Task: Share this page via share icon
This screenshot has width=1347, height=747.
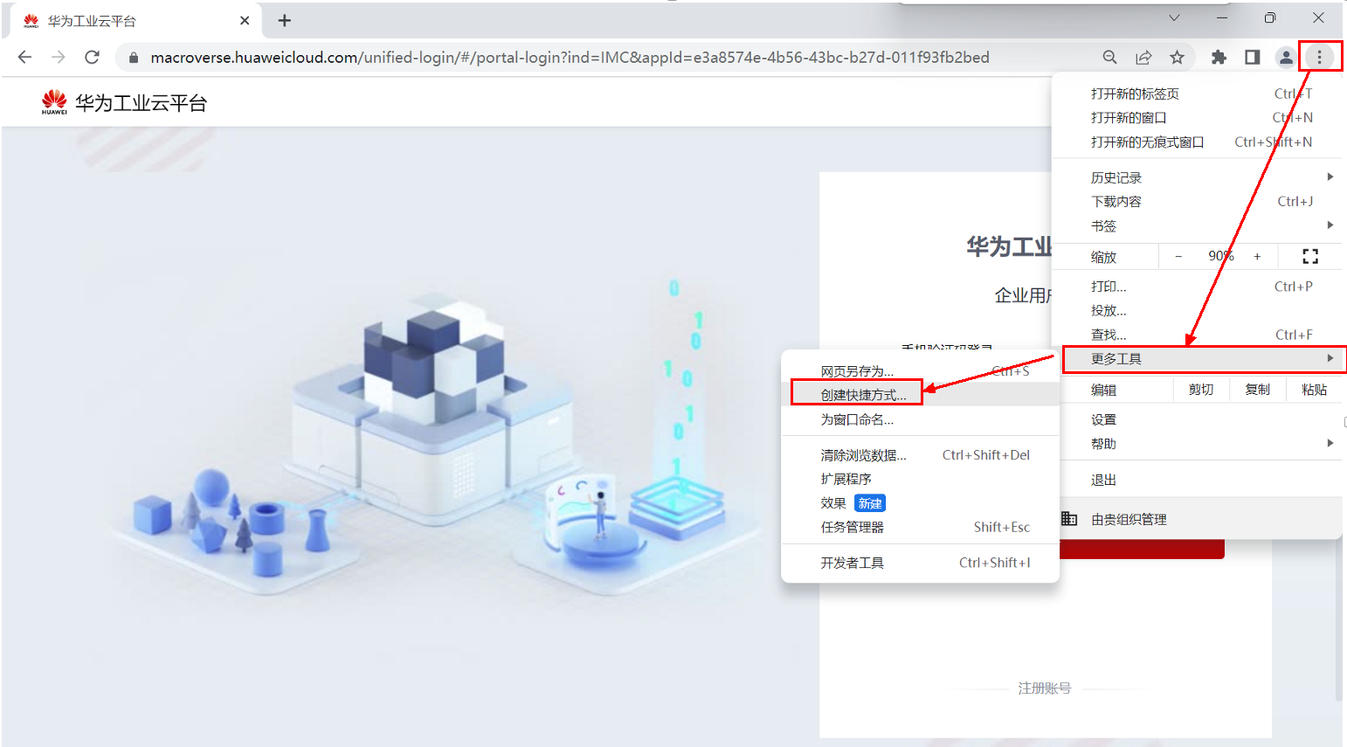Action: point(1143,58)
